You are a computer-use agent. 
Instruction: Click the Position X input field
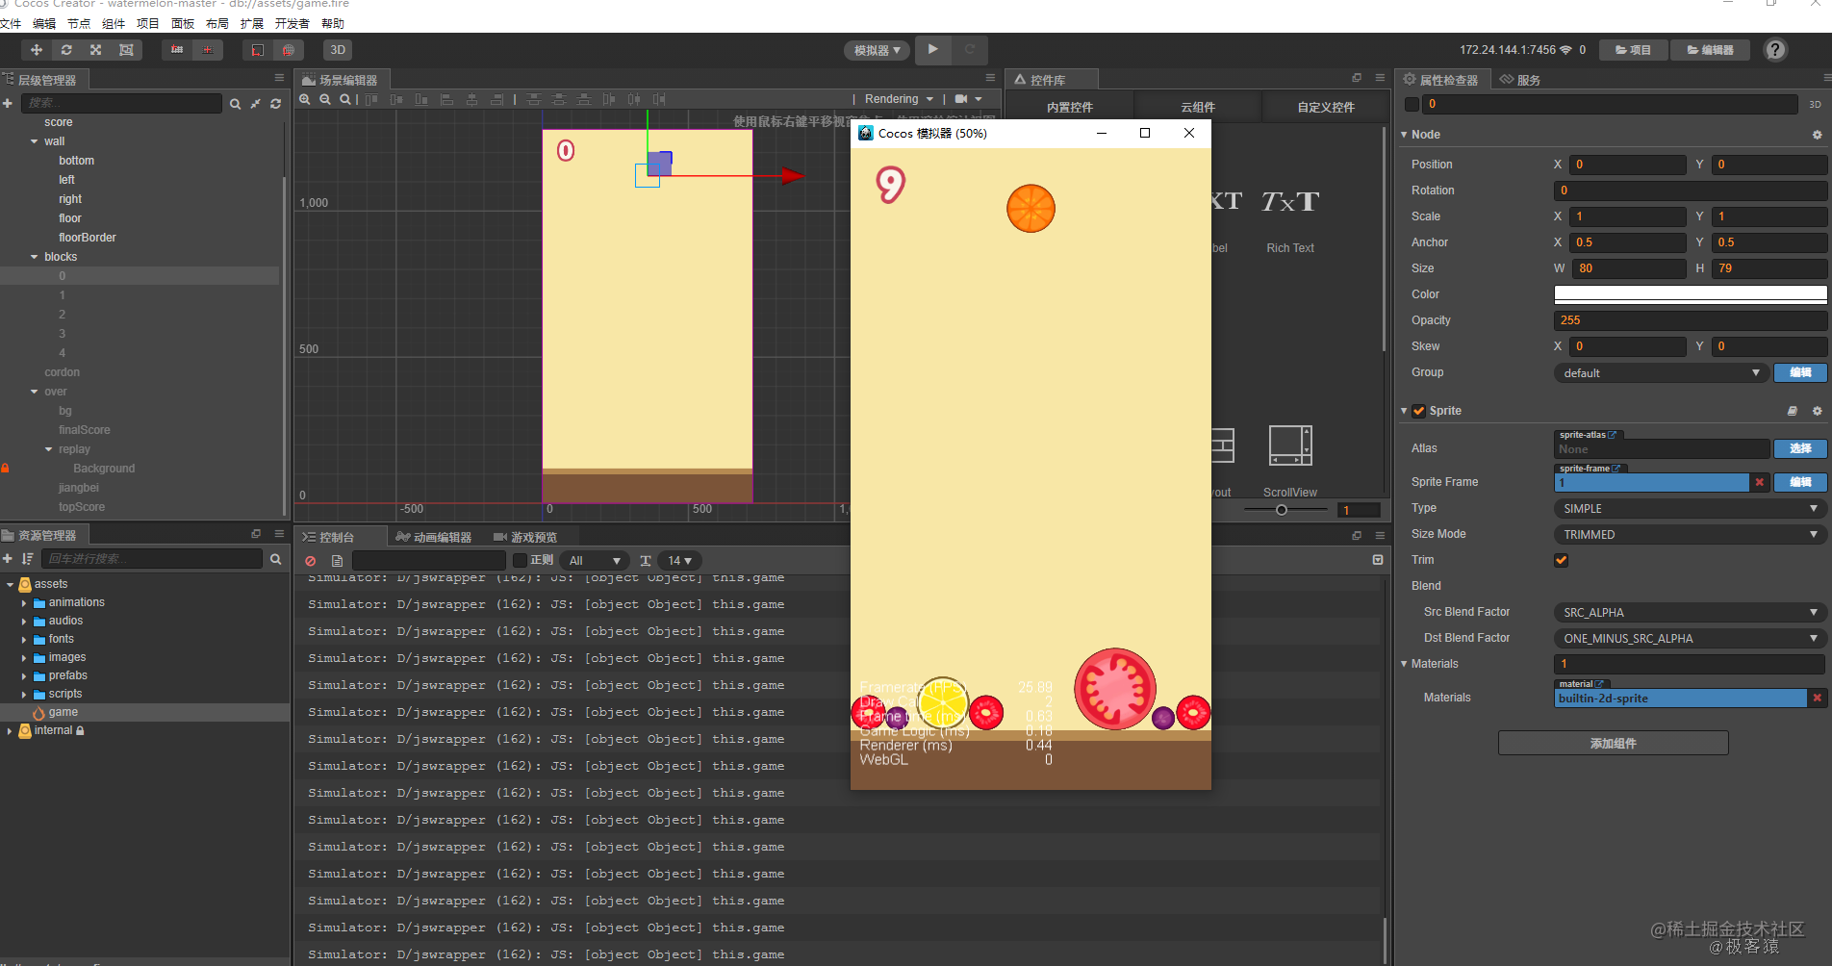1627,165
